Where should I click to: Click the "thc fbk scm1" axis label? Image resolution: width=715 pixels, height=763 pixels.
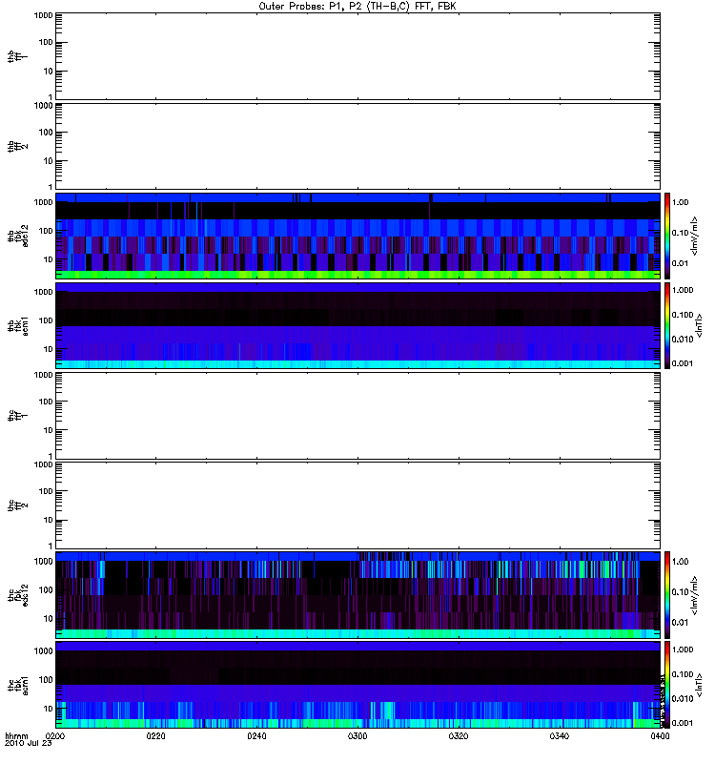pyautogui.click(x=18, y=685)
